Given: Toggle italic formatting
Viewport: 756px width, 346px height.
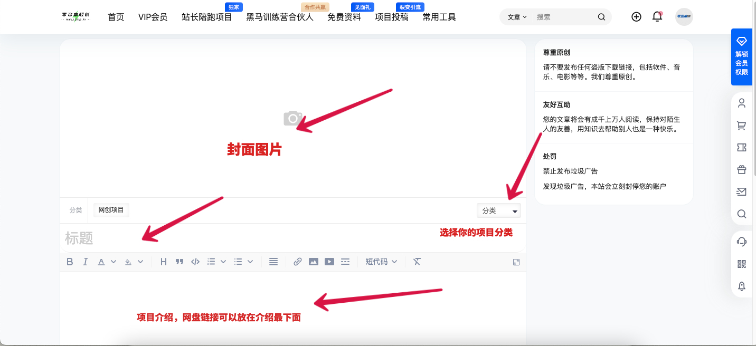Looking at the screenshot, I should coord(85,261).
